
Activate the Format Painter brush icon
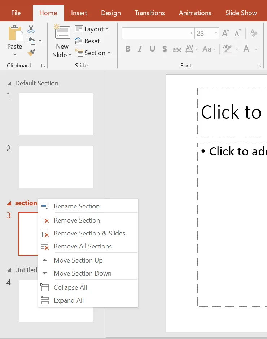tap(31, 53)
